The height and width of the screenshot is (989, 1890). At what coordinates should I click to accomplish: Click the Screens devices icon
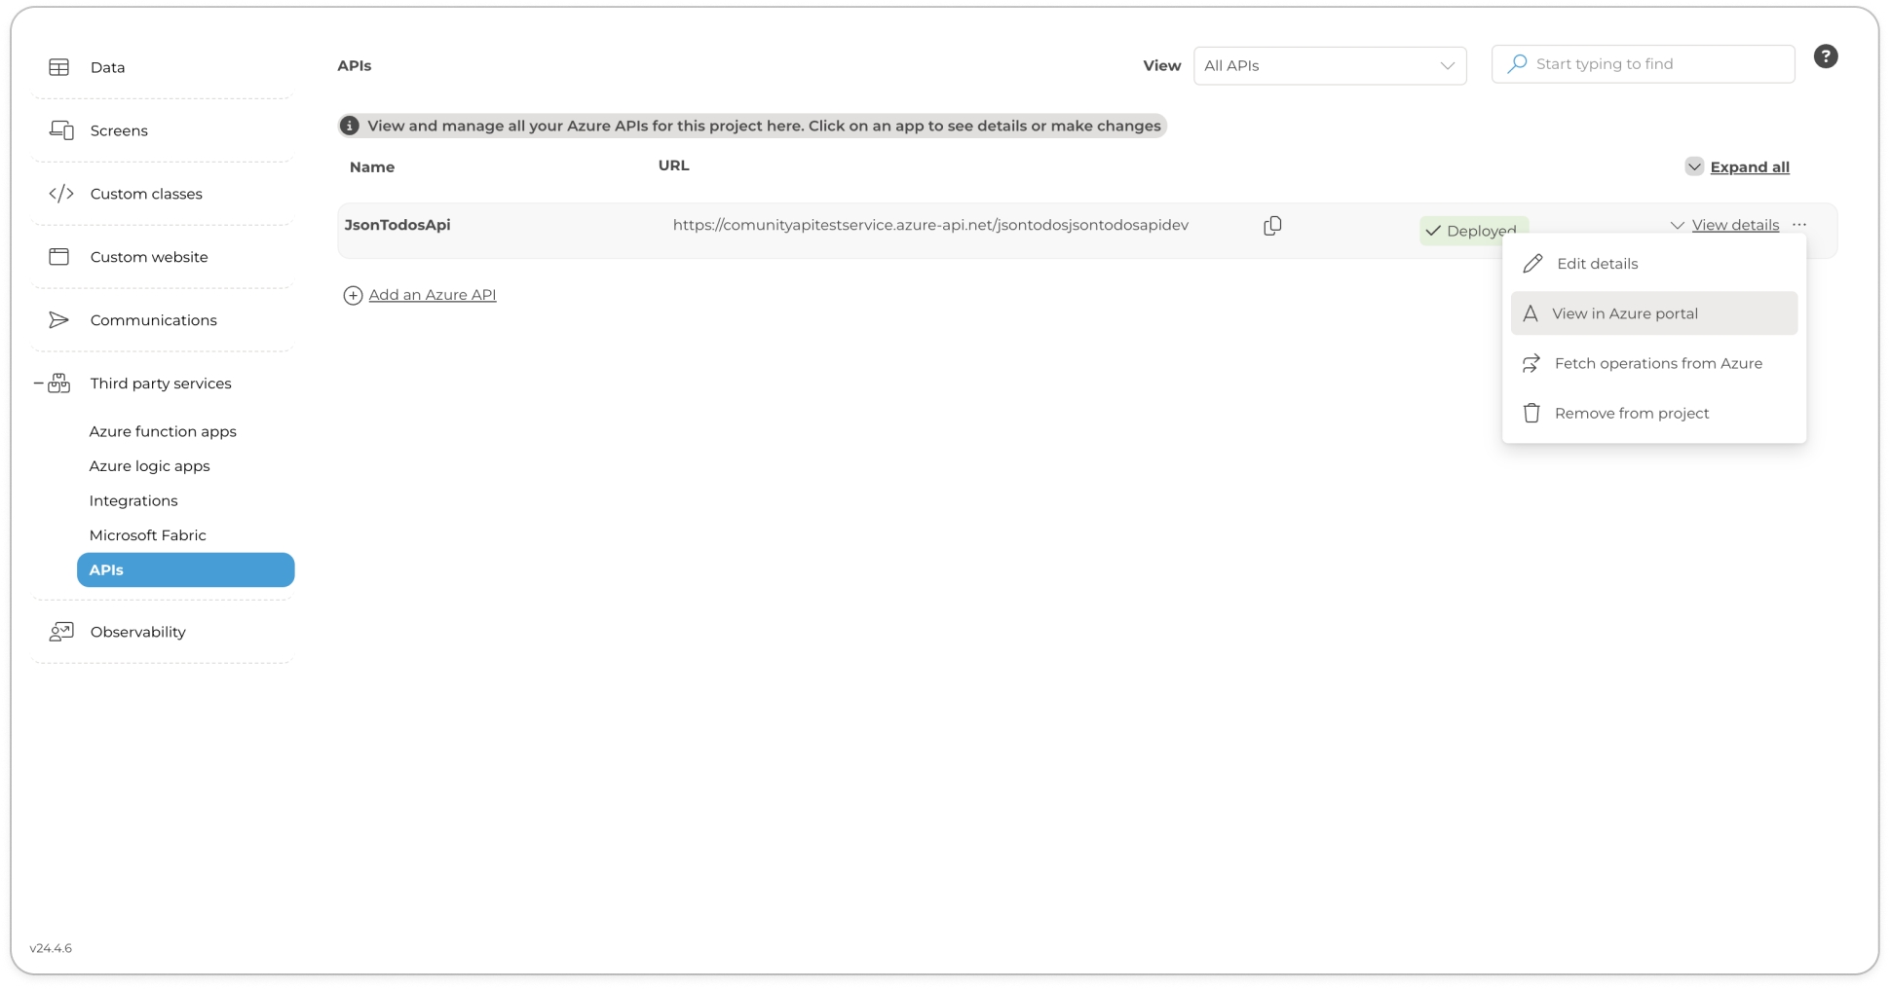click(x=60, y=130)
